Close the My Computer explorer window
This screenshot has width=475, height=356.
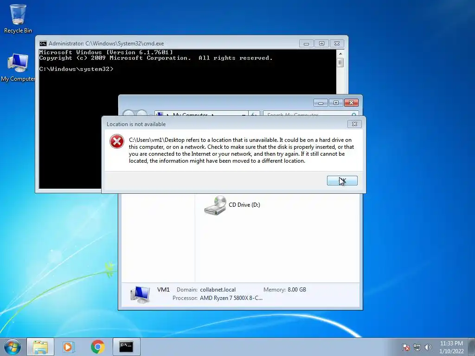coord(351,103)
